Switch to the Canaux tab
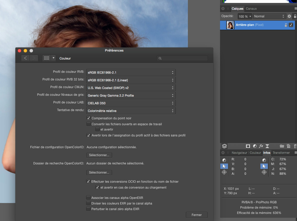Viewport: 297px width, 221px height. (251, 9)
